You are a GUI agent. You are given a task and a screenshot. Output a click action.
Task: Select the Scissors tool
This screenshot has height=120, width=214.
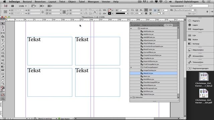3,60
